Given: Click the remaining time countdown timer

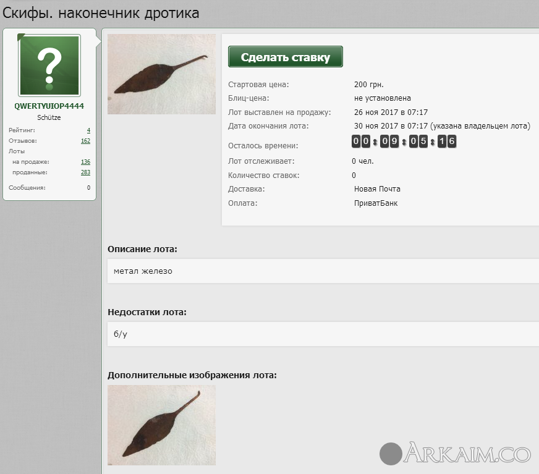Looking at the screenshot, I should (404, 142).
